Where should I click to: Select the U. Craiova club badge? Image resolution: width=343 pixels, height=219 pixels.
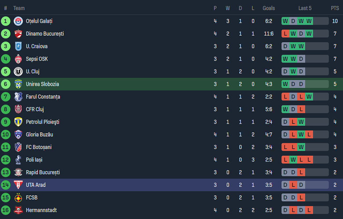18,46
